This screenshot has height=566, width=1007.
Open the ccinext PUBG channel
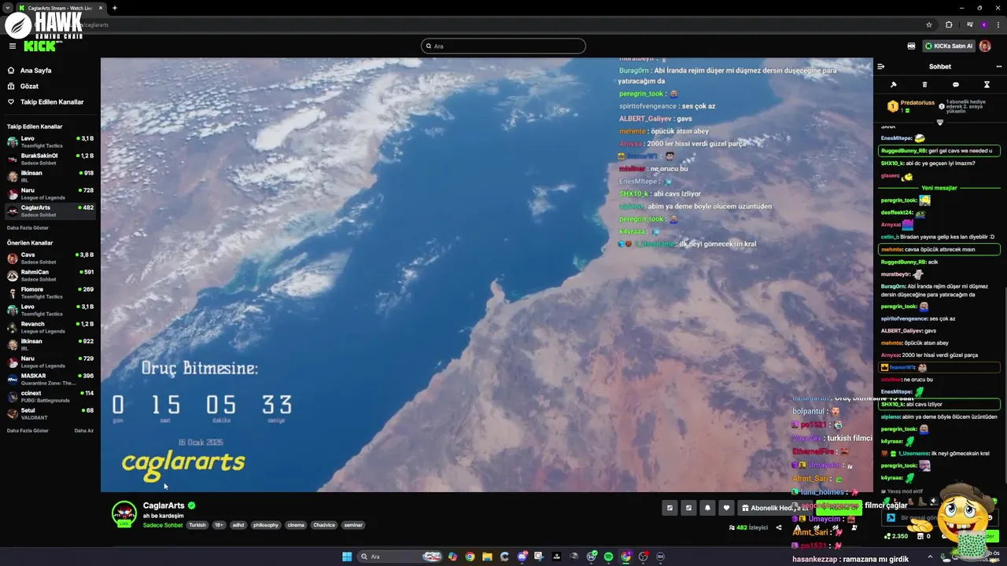tap(50, 396)
